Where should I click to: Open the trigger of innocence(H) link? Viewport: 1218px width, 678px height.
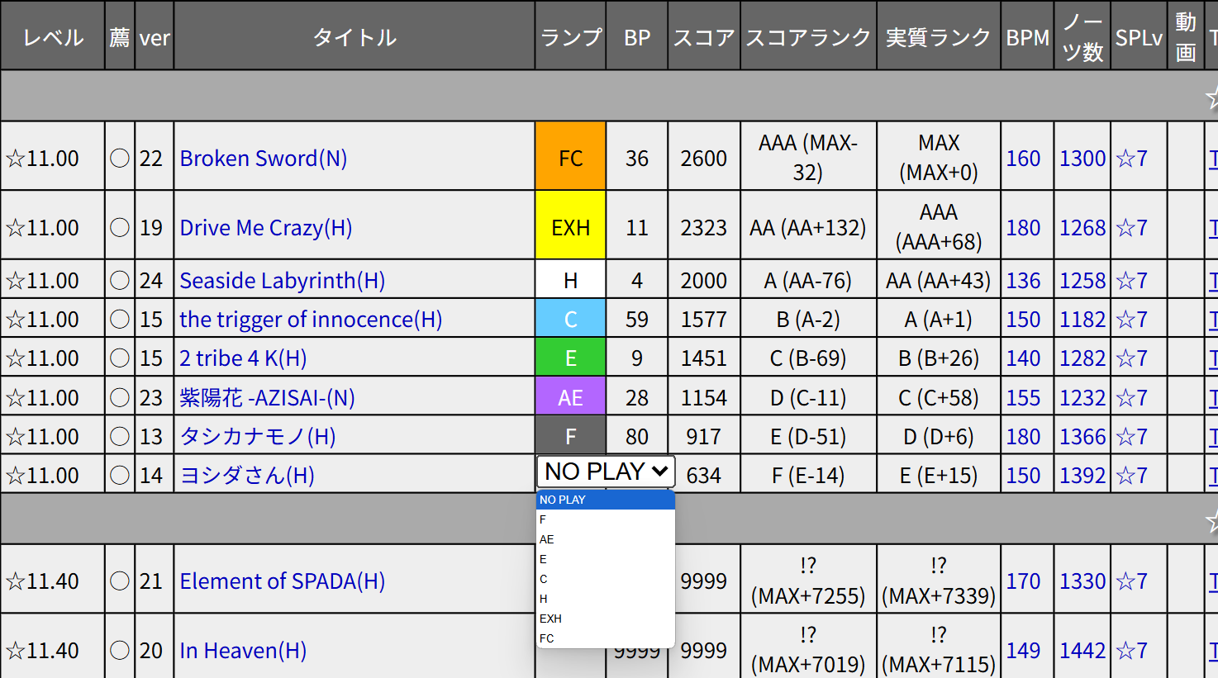pos(311,319)
